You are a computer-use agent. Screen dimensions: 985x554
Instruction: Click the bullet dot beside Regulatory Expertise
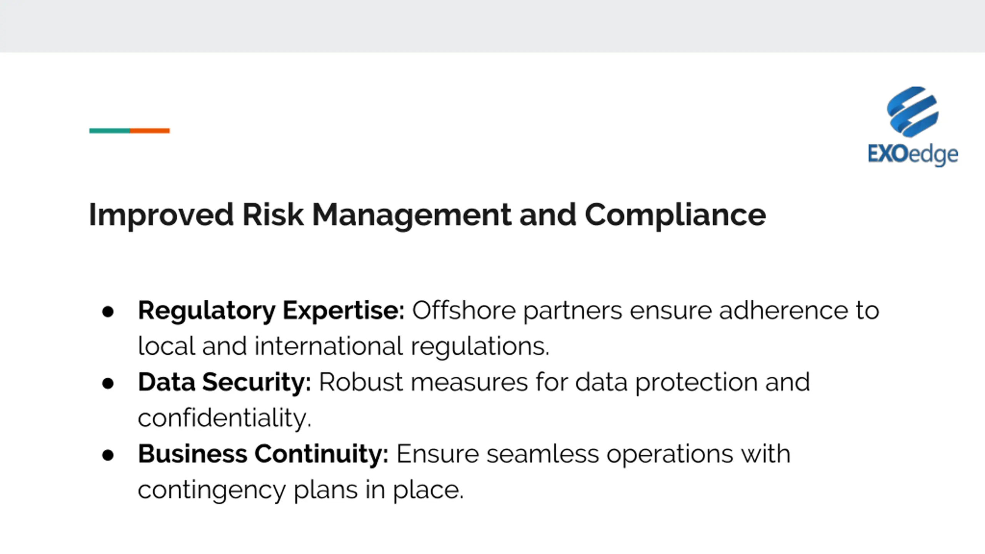pyautogui.click(x=108, y=311)
